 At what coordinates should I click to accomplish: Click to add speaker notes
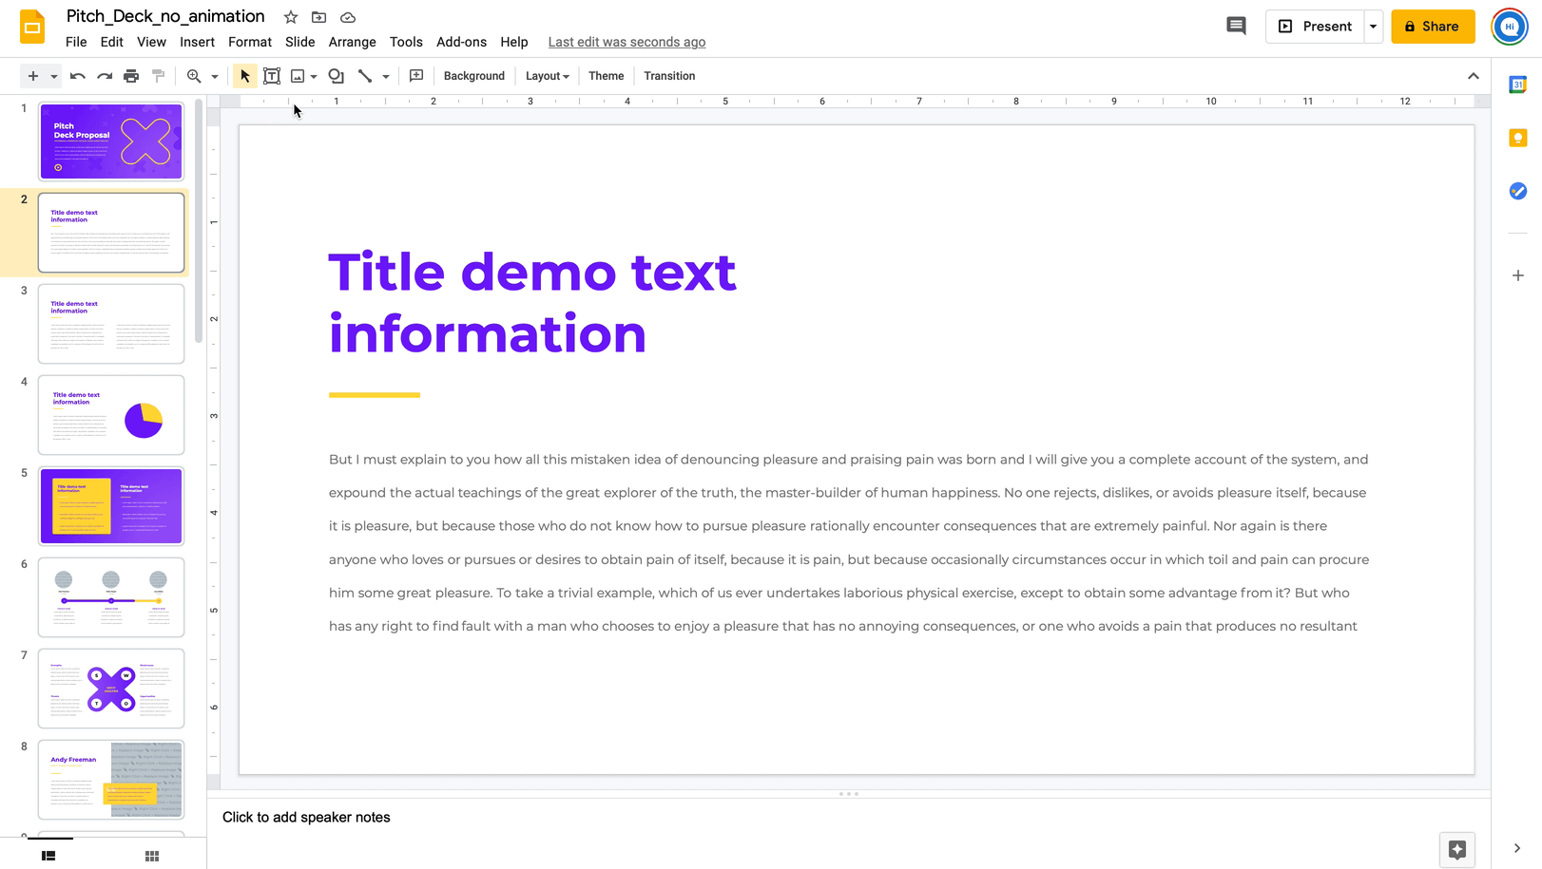point(306,817)
